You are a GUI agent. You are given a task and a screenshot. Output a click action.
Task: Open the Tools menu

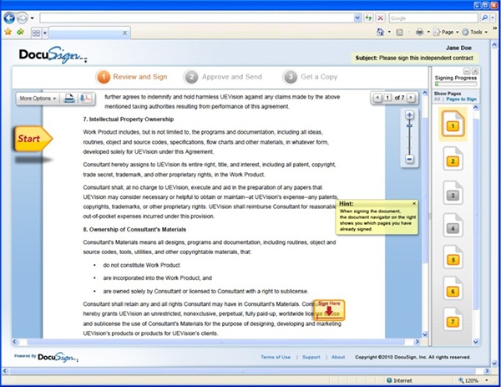474,33
